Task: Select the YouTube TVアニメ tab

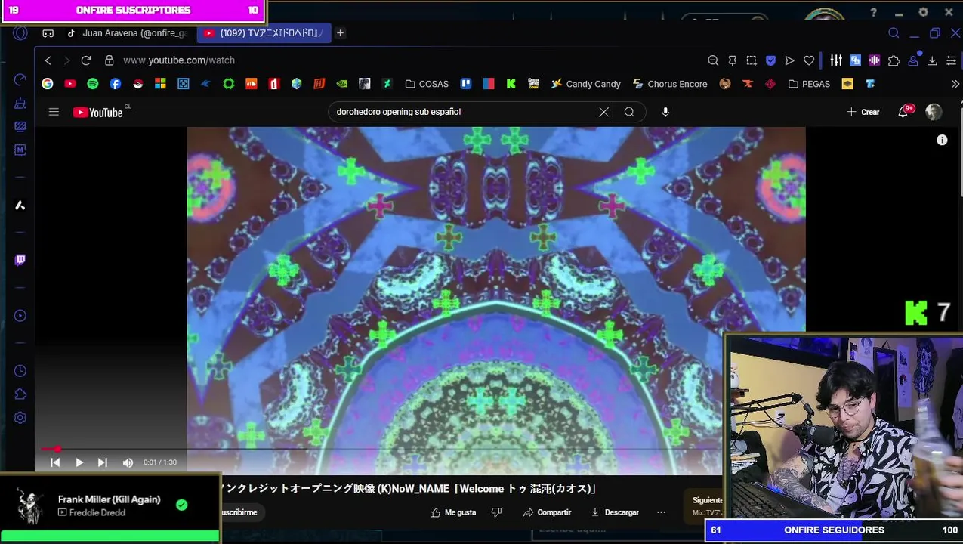Action: 264,33
